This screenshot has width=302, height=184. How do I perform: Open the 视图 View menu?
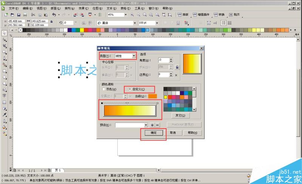(x=42, y=8)
